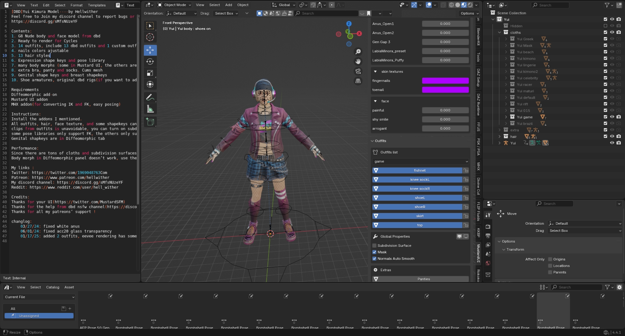Uncheck the Mask checkbox
The width and height of the screenshot is (625, 336).
coord(374,252)
